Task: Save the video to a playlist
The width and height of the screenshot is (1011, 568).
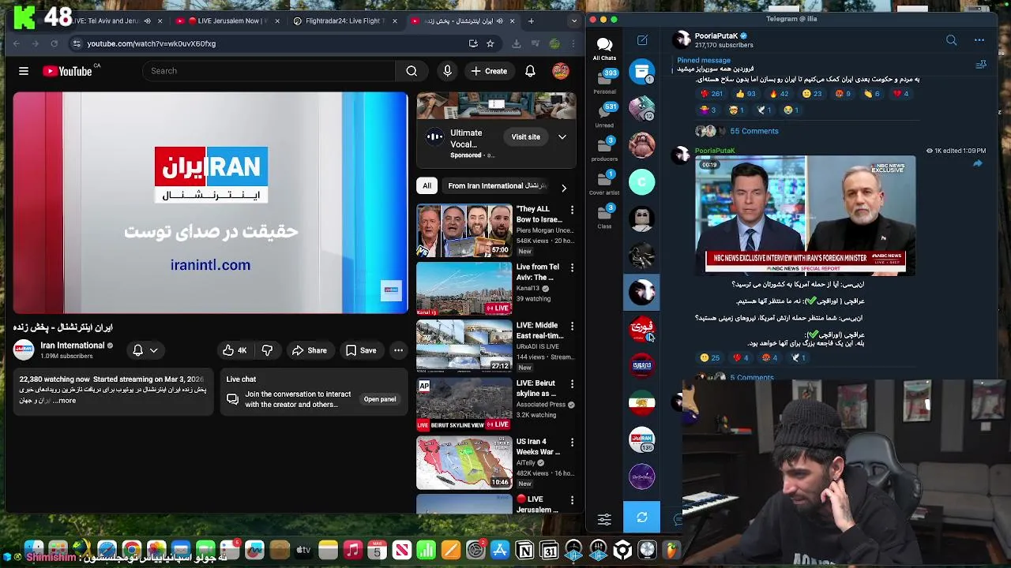Action: coord(361,350)
